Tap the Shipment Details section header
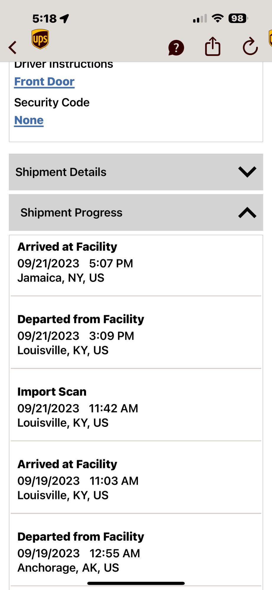This screenshot has height=590, width=272. 61,172
